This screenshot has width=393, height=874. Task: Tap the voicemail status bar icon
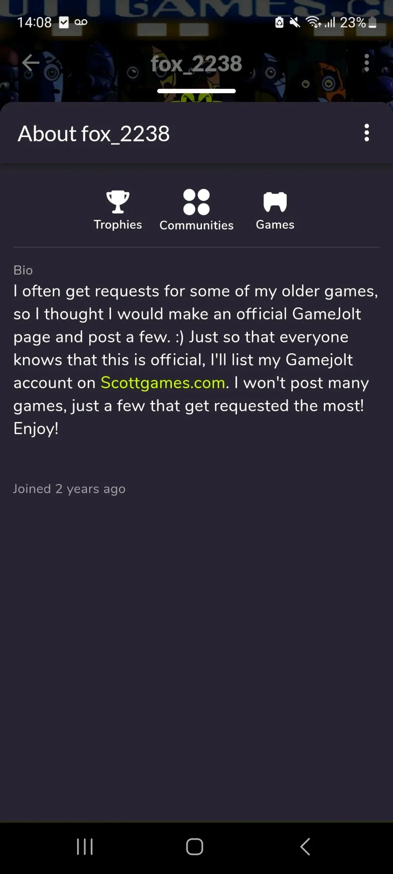pos(81,22)
